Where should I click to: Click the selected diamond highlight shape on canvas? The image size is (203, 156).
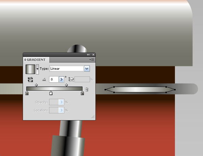(140, 90)
